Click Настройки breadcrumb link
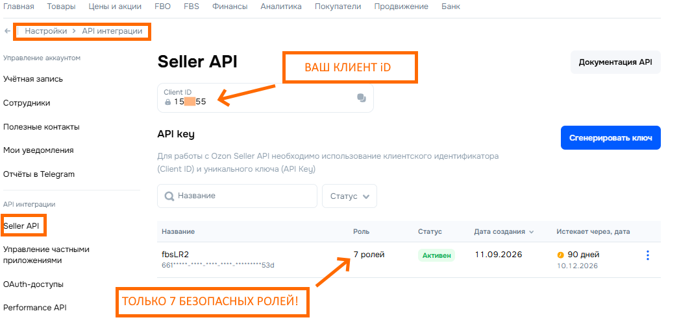679x322 pixels. (46, 31)
